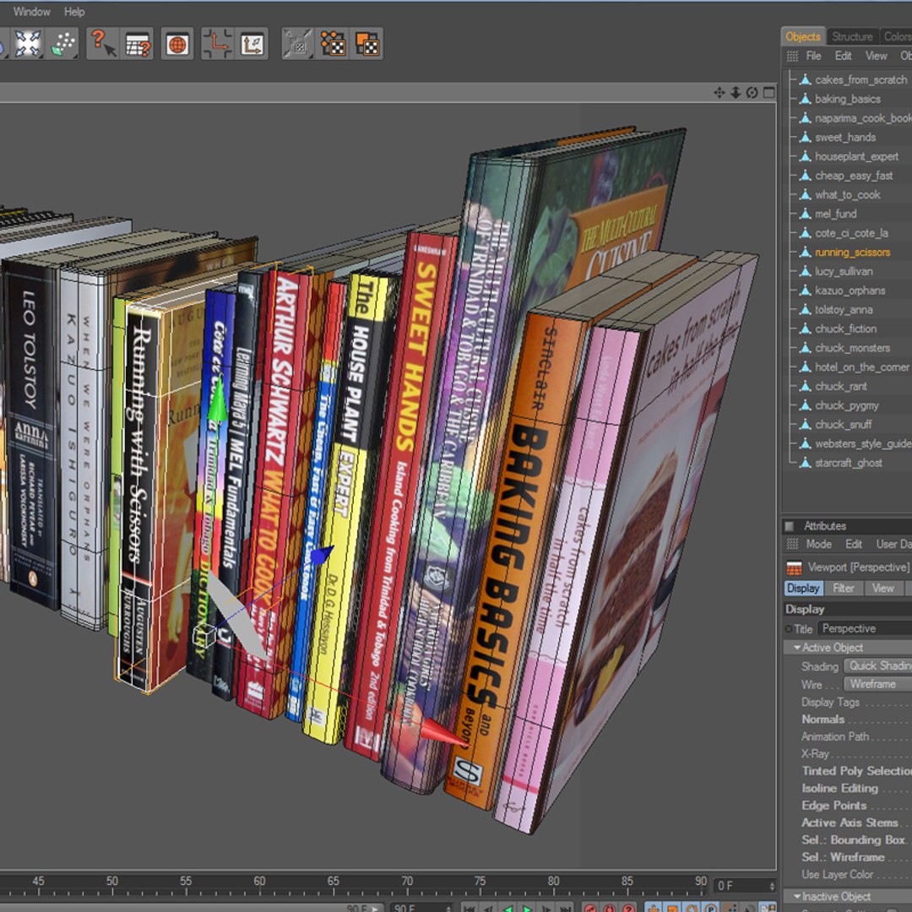This screenshot has height=912, width=912.
Task: Activate the question-mark cursor help tool
Action: [x=103, y=44]
